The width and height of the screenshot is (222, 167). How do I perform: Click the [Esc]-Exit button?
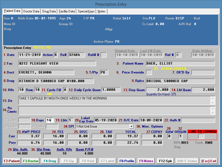(x=209, y=161)
